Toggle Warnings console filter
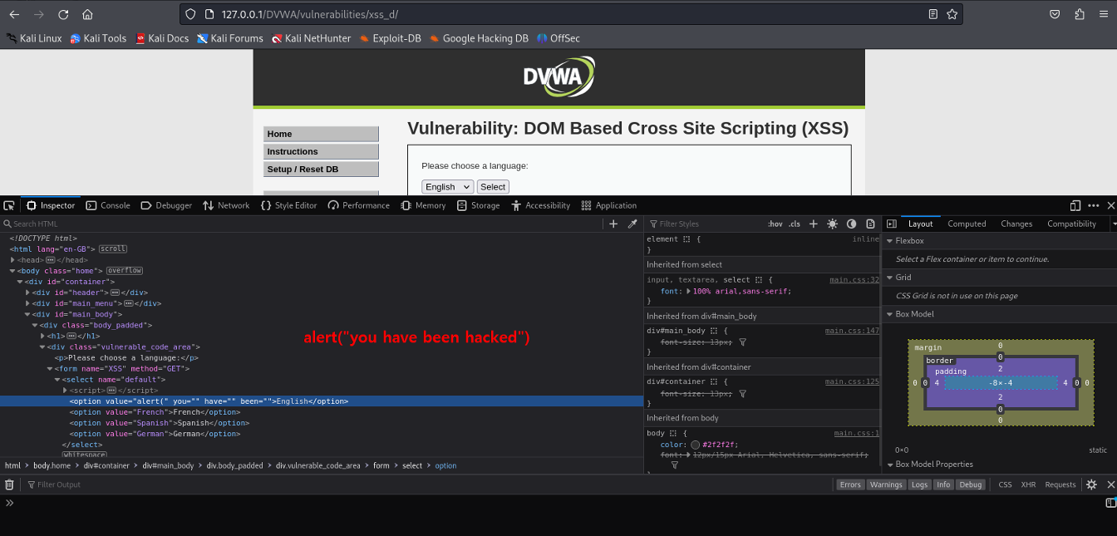This screenshot has height=536, width=1117. [x=886, y=484]
